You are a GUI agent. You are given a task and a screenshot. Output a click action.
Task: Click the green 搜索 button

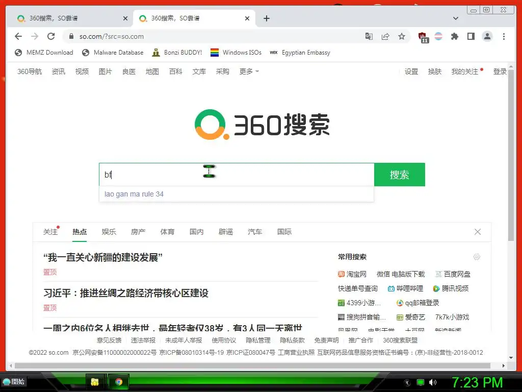[400, 175]
